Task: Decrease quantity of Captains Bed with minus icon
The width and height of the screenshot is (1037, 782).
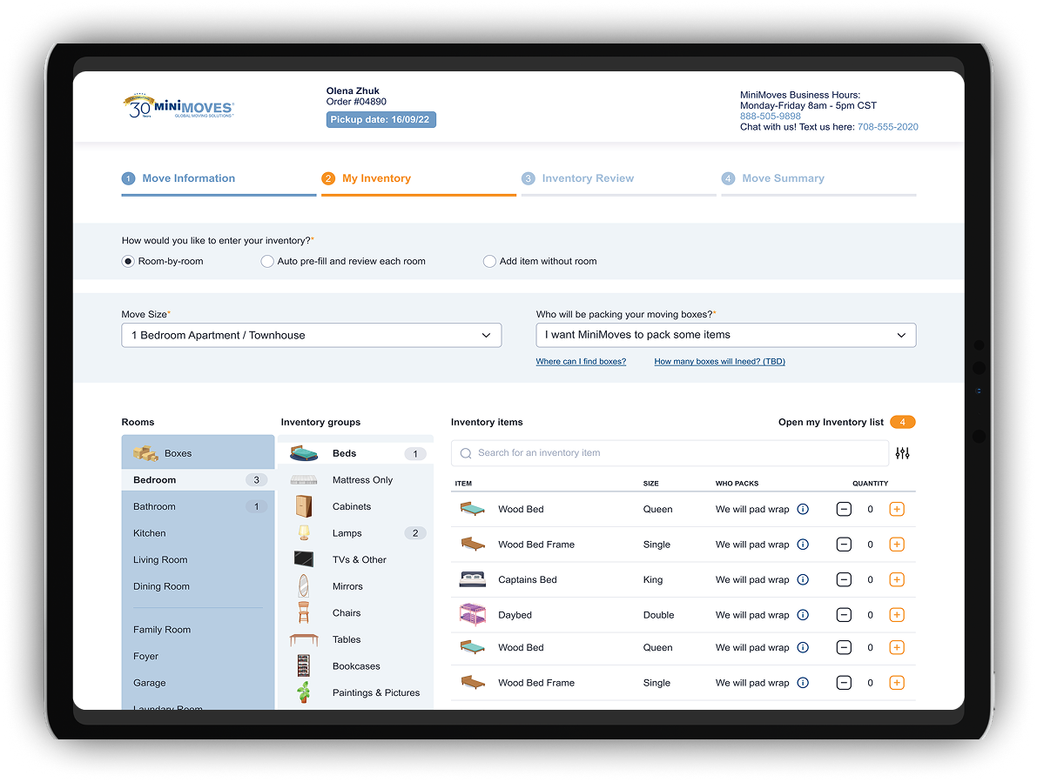Action: 843,580
